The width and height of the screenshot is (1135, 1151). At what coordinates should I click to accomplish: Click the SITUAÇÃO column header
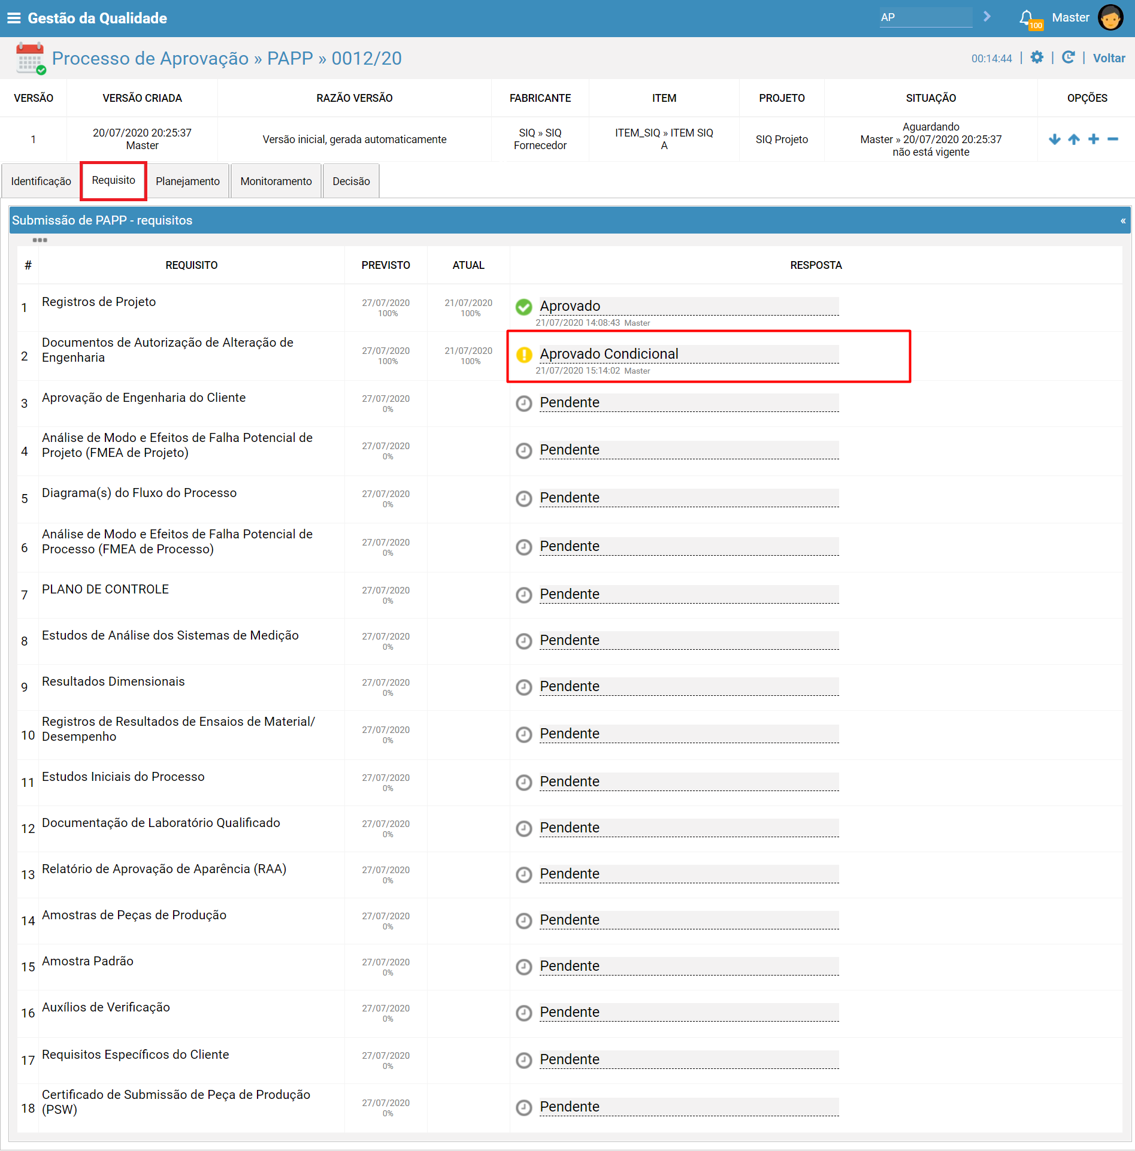coord(931,98)
